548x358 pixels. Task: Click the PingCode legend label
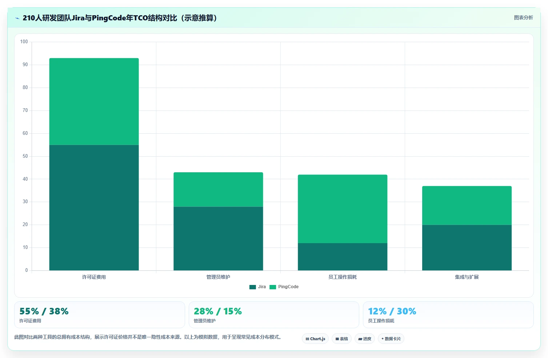[x=288, y=287]
